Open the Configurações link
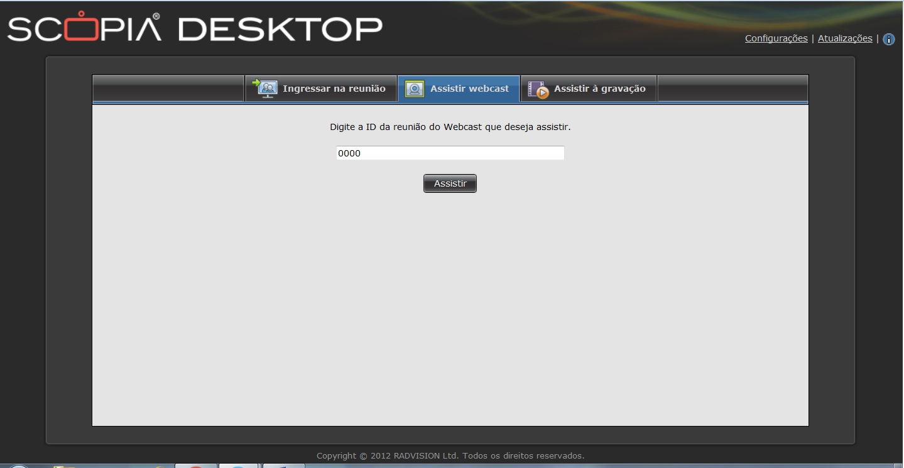This screenshot has width=904, height=468. pyautogui.click(x=776, y=38)
